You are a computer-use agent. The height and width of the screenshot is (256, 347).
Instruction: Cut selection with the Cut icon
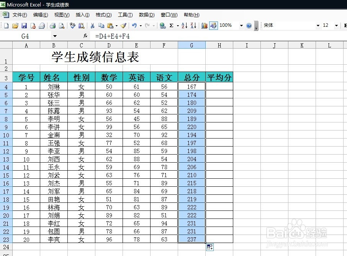click(x=92, y=26)
